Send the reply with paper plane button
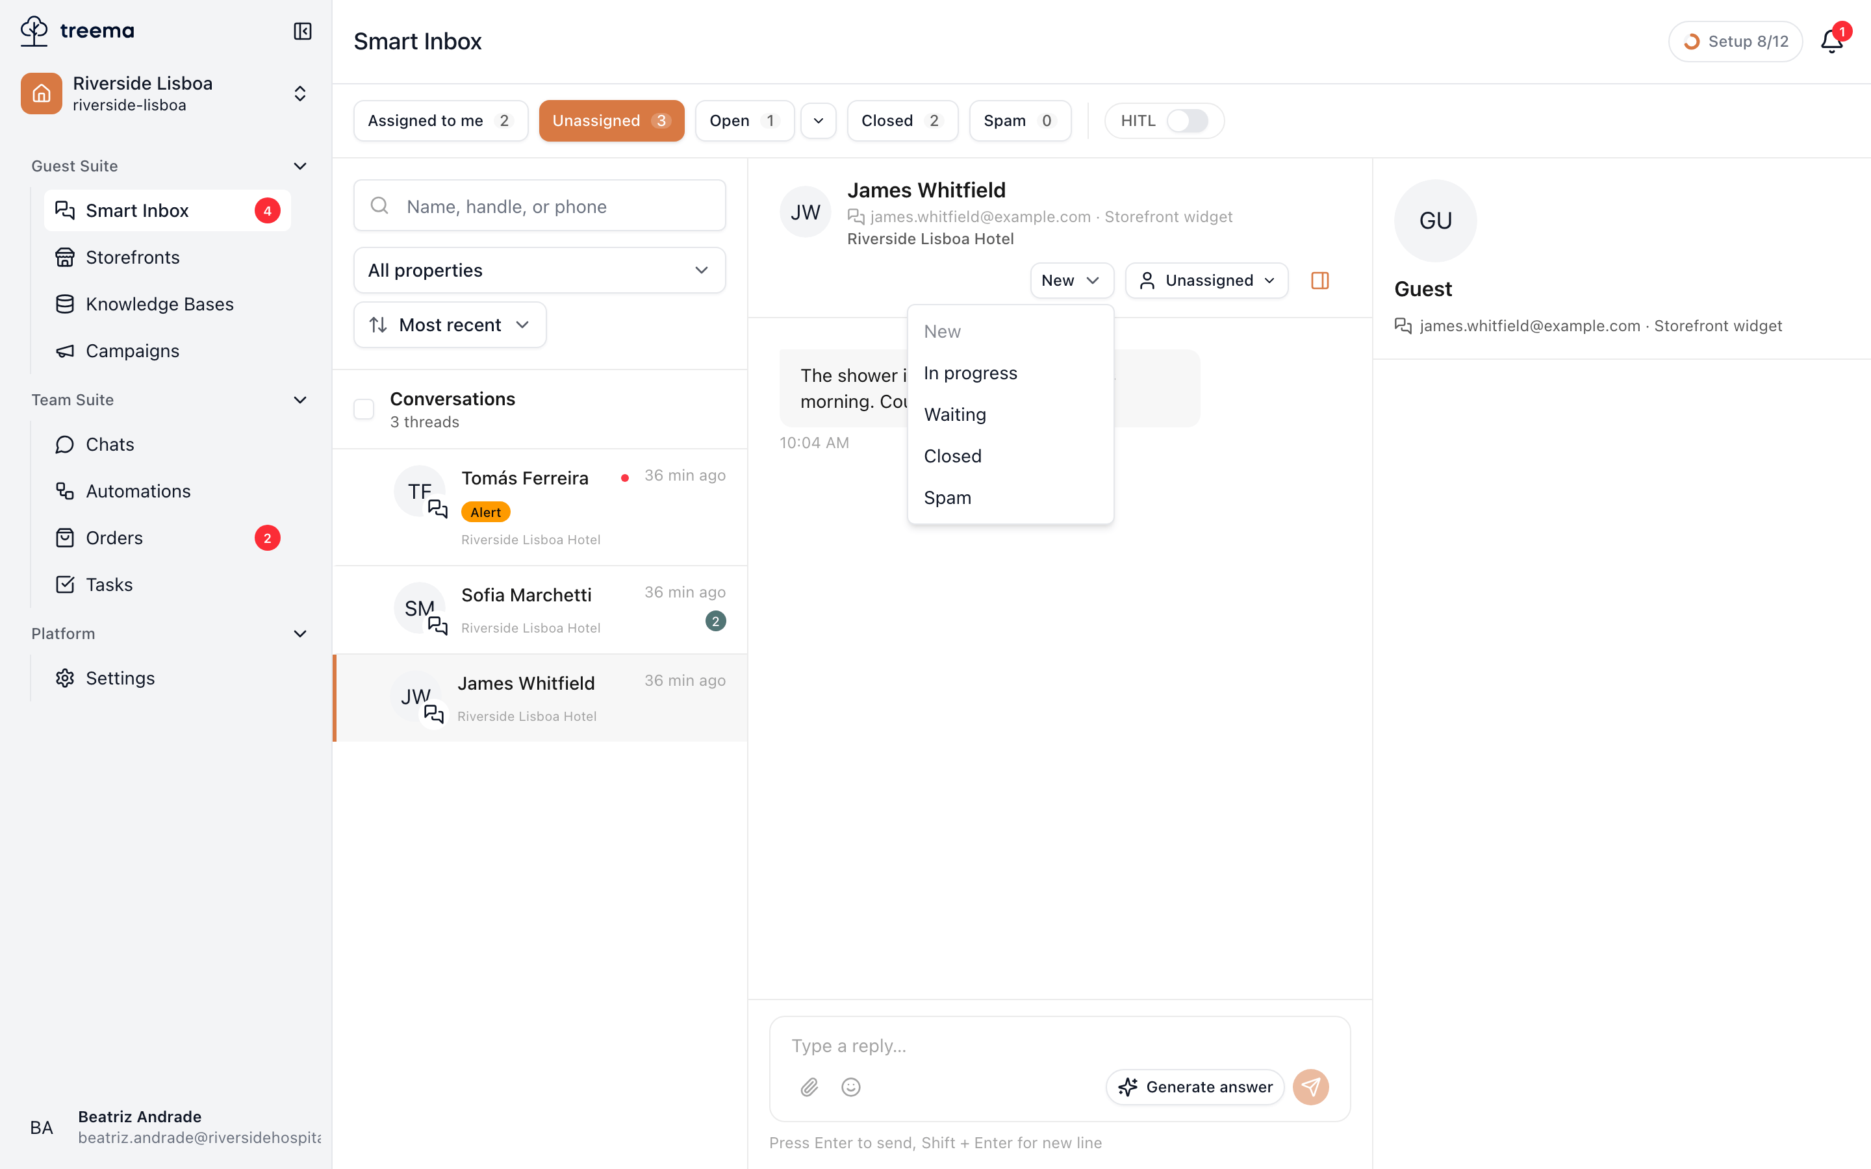Image resolution: width=1871 pixels, height=1169 pixels. click(1310, 1087)
